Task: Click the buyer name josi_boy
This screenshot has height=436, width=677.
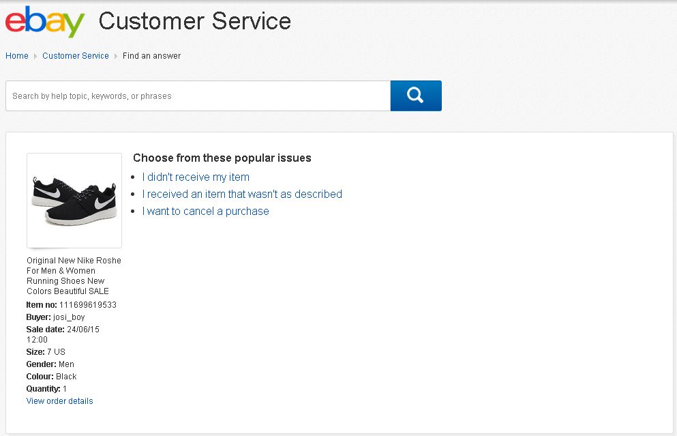Action: 69,317
